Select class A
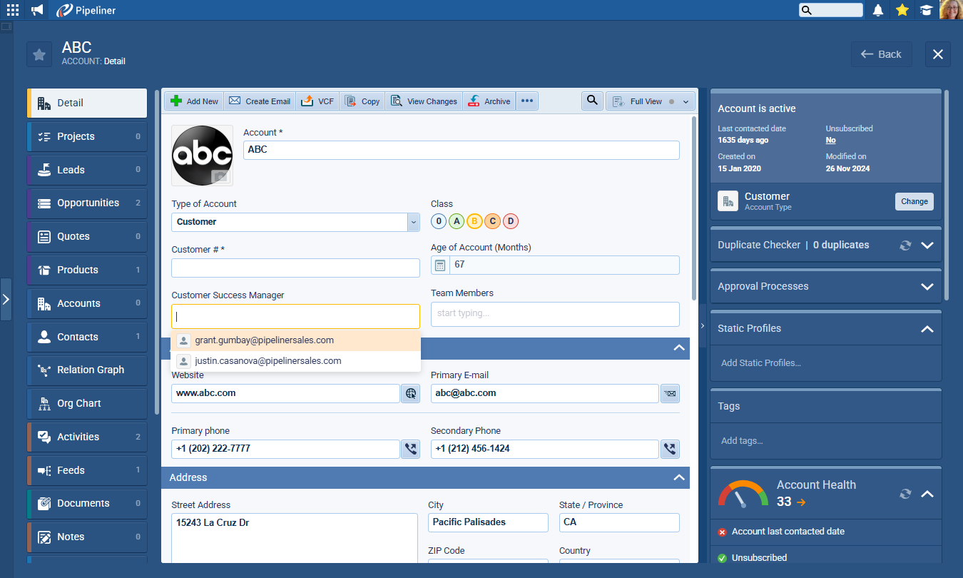Screen dimensions: 963x578 [457, 221]
